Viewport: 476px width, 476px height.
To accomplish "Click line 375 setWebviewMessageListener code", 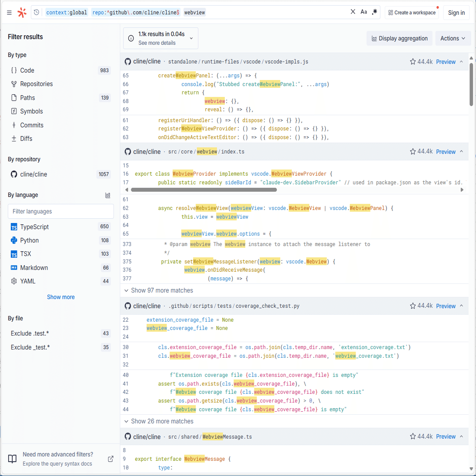I will tap(248, 261).
